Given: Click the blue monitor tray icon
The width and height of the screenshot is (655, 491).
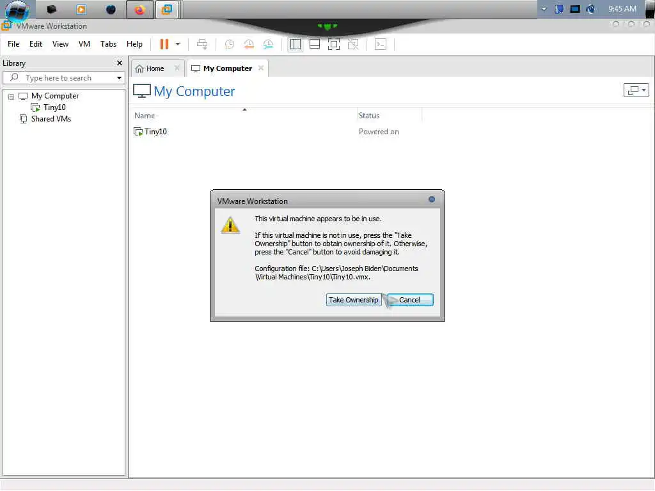Looking at the screenshot, I should (x=575, y=9).
